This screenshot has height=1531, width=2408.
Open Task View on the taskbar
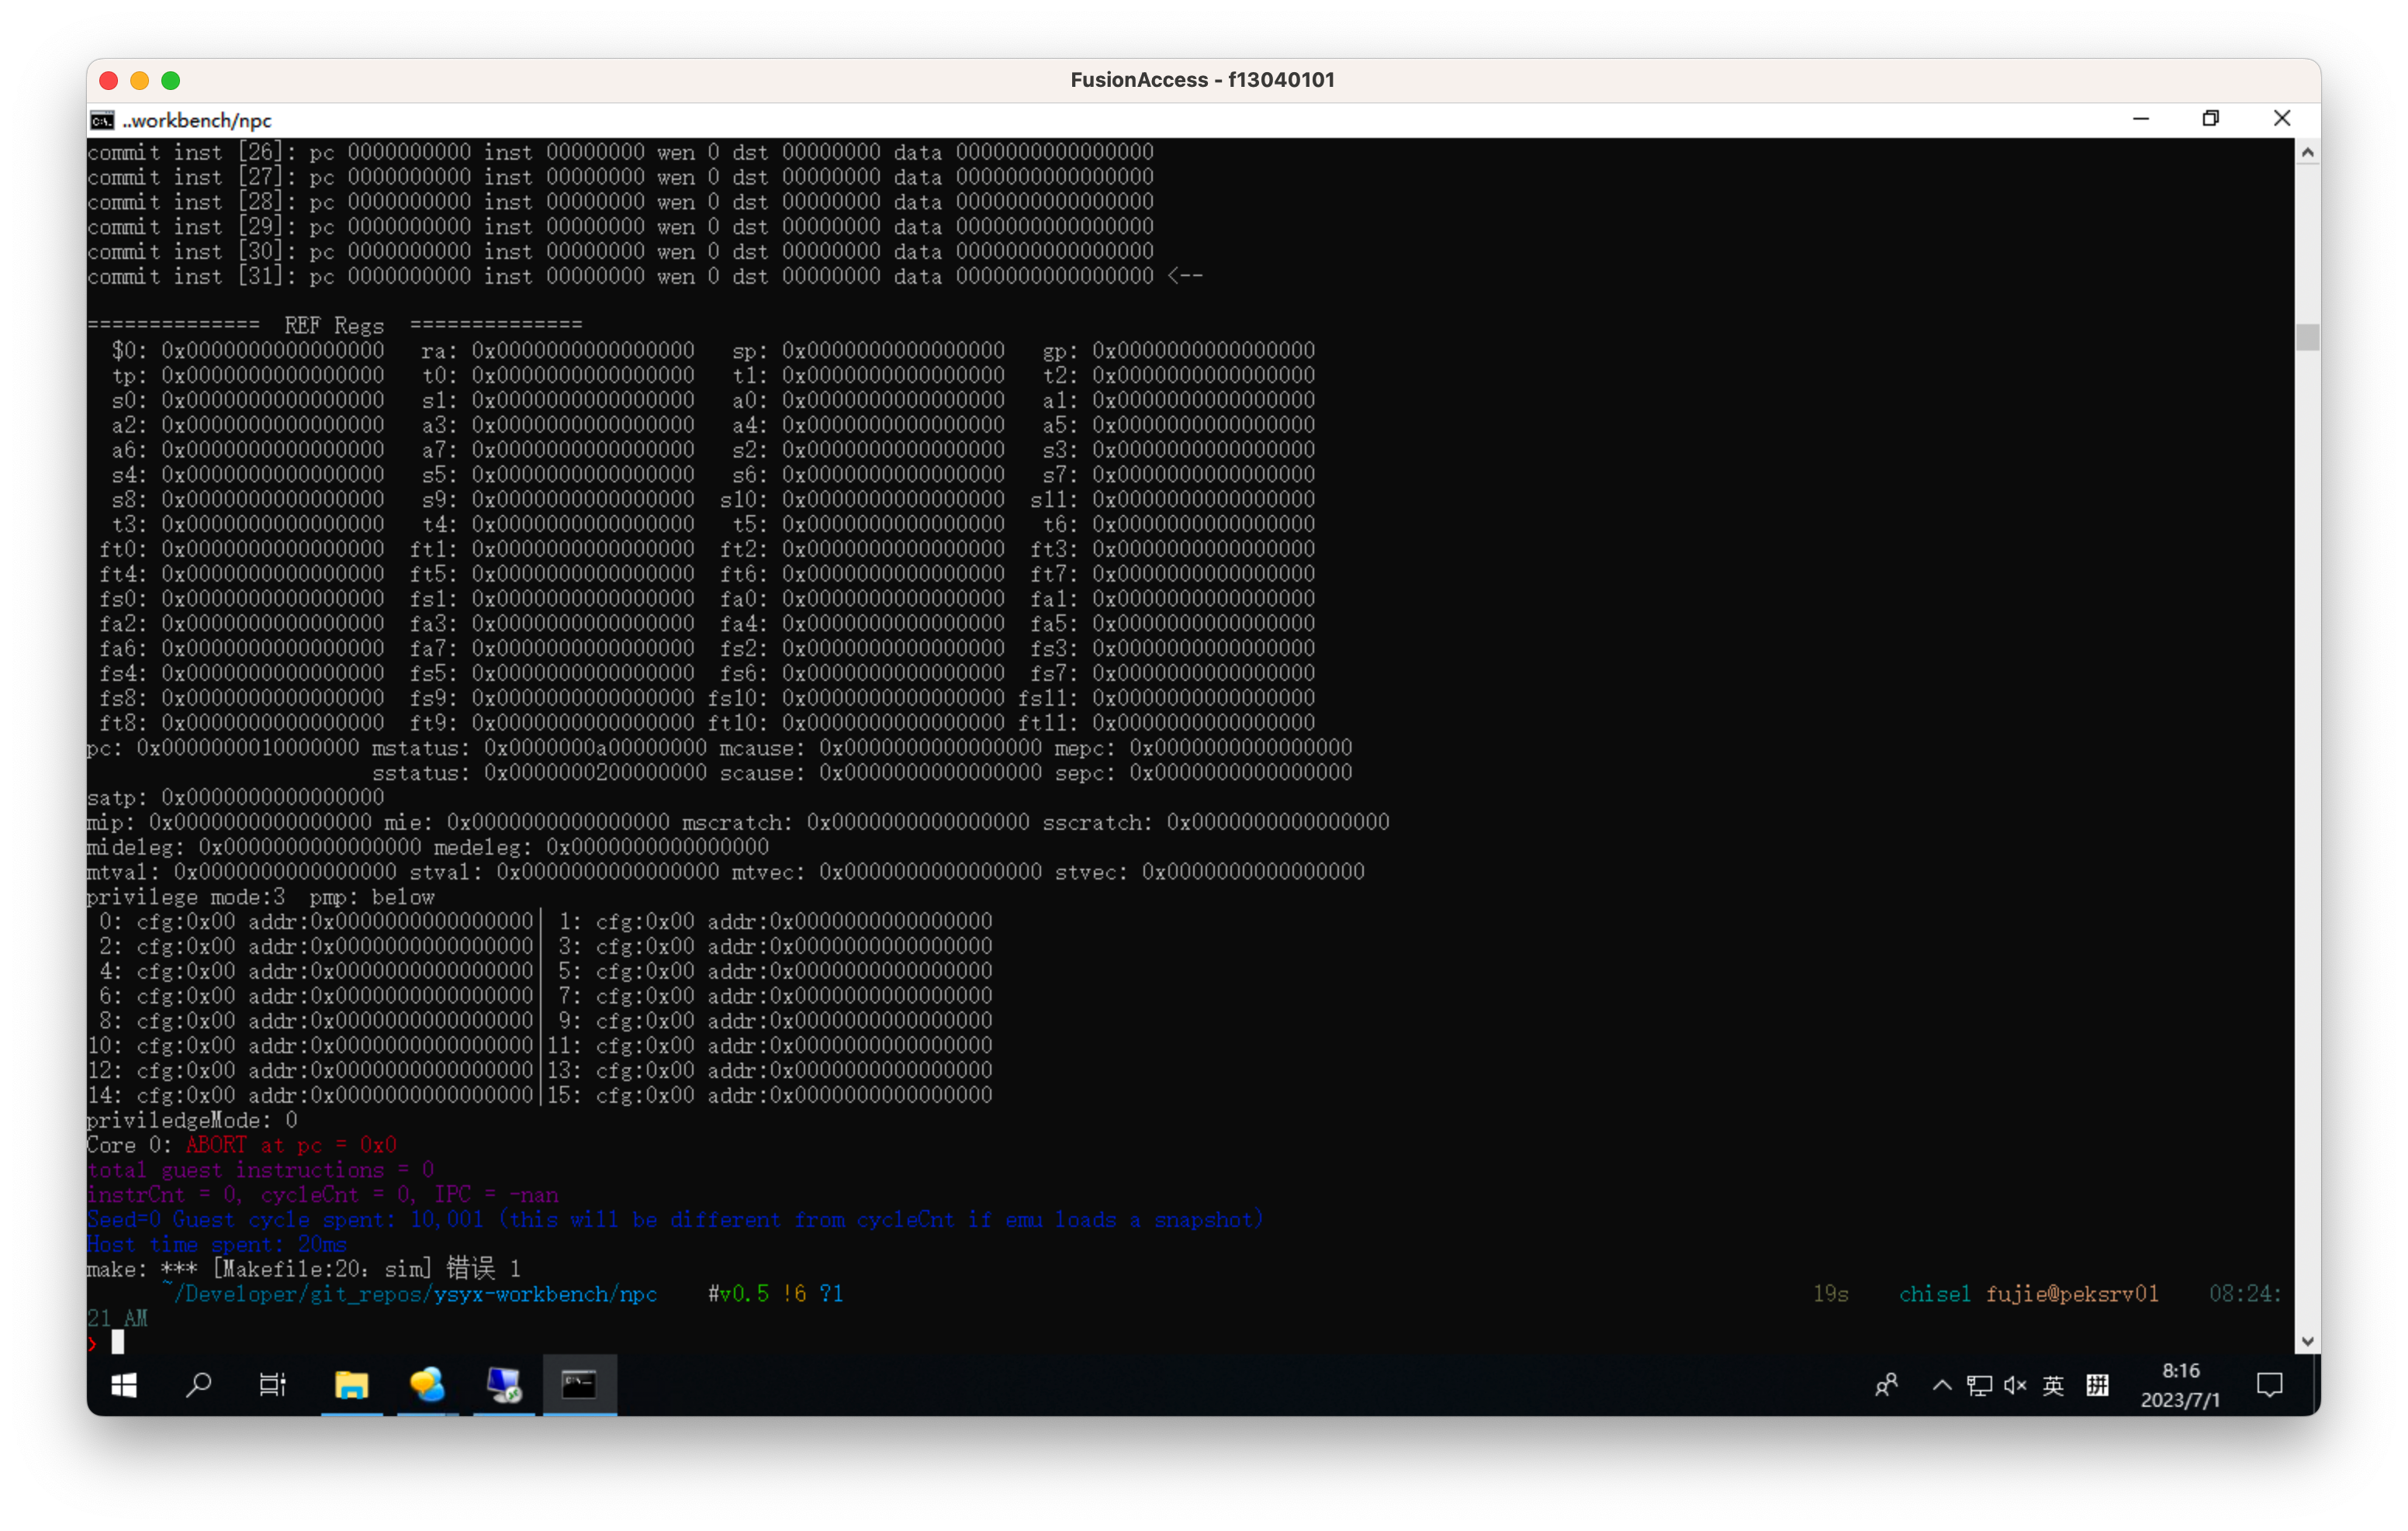point(273,1385)
